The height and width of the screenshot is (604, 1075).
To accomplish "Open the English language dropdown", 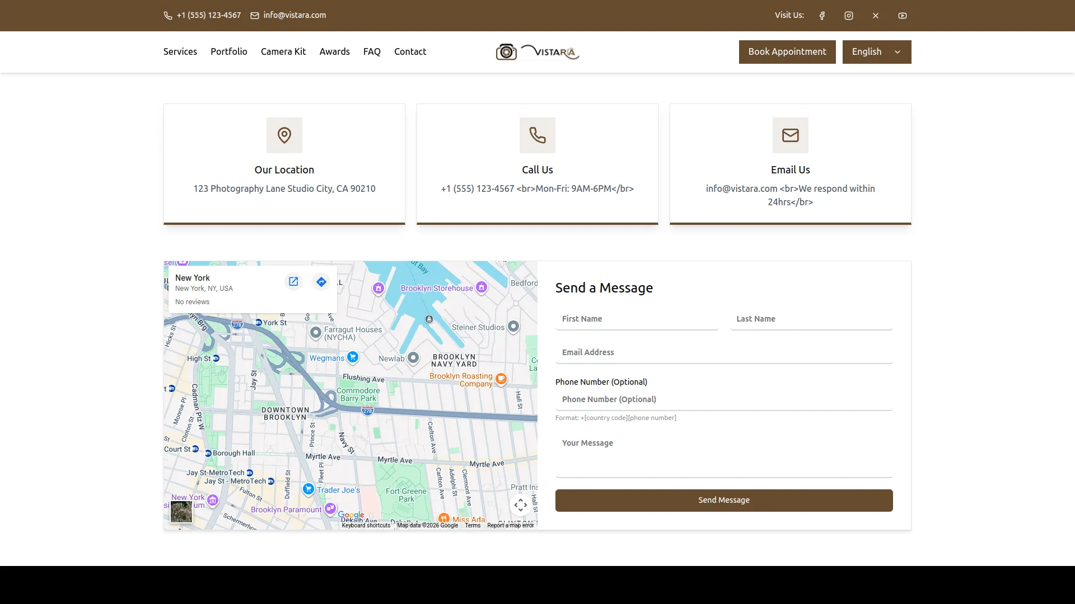I will tap(876, 51).
